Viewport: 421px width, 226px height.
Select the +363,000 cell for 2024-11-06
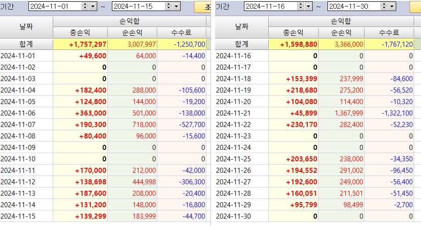tap(80, 113)
